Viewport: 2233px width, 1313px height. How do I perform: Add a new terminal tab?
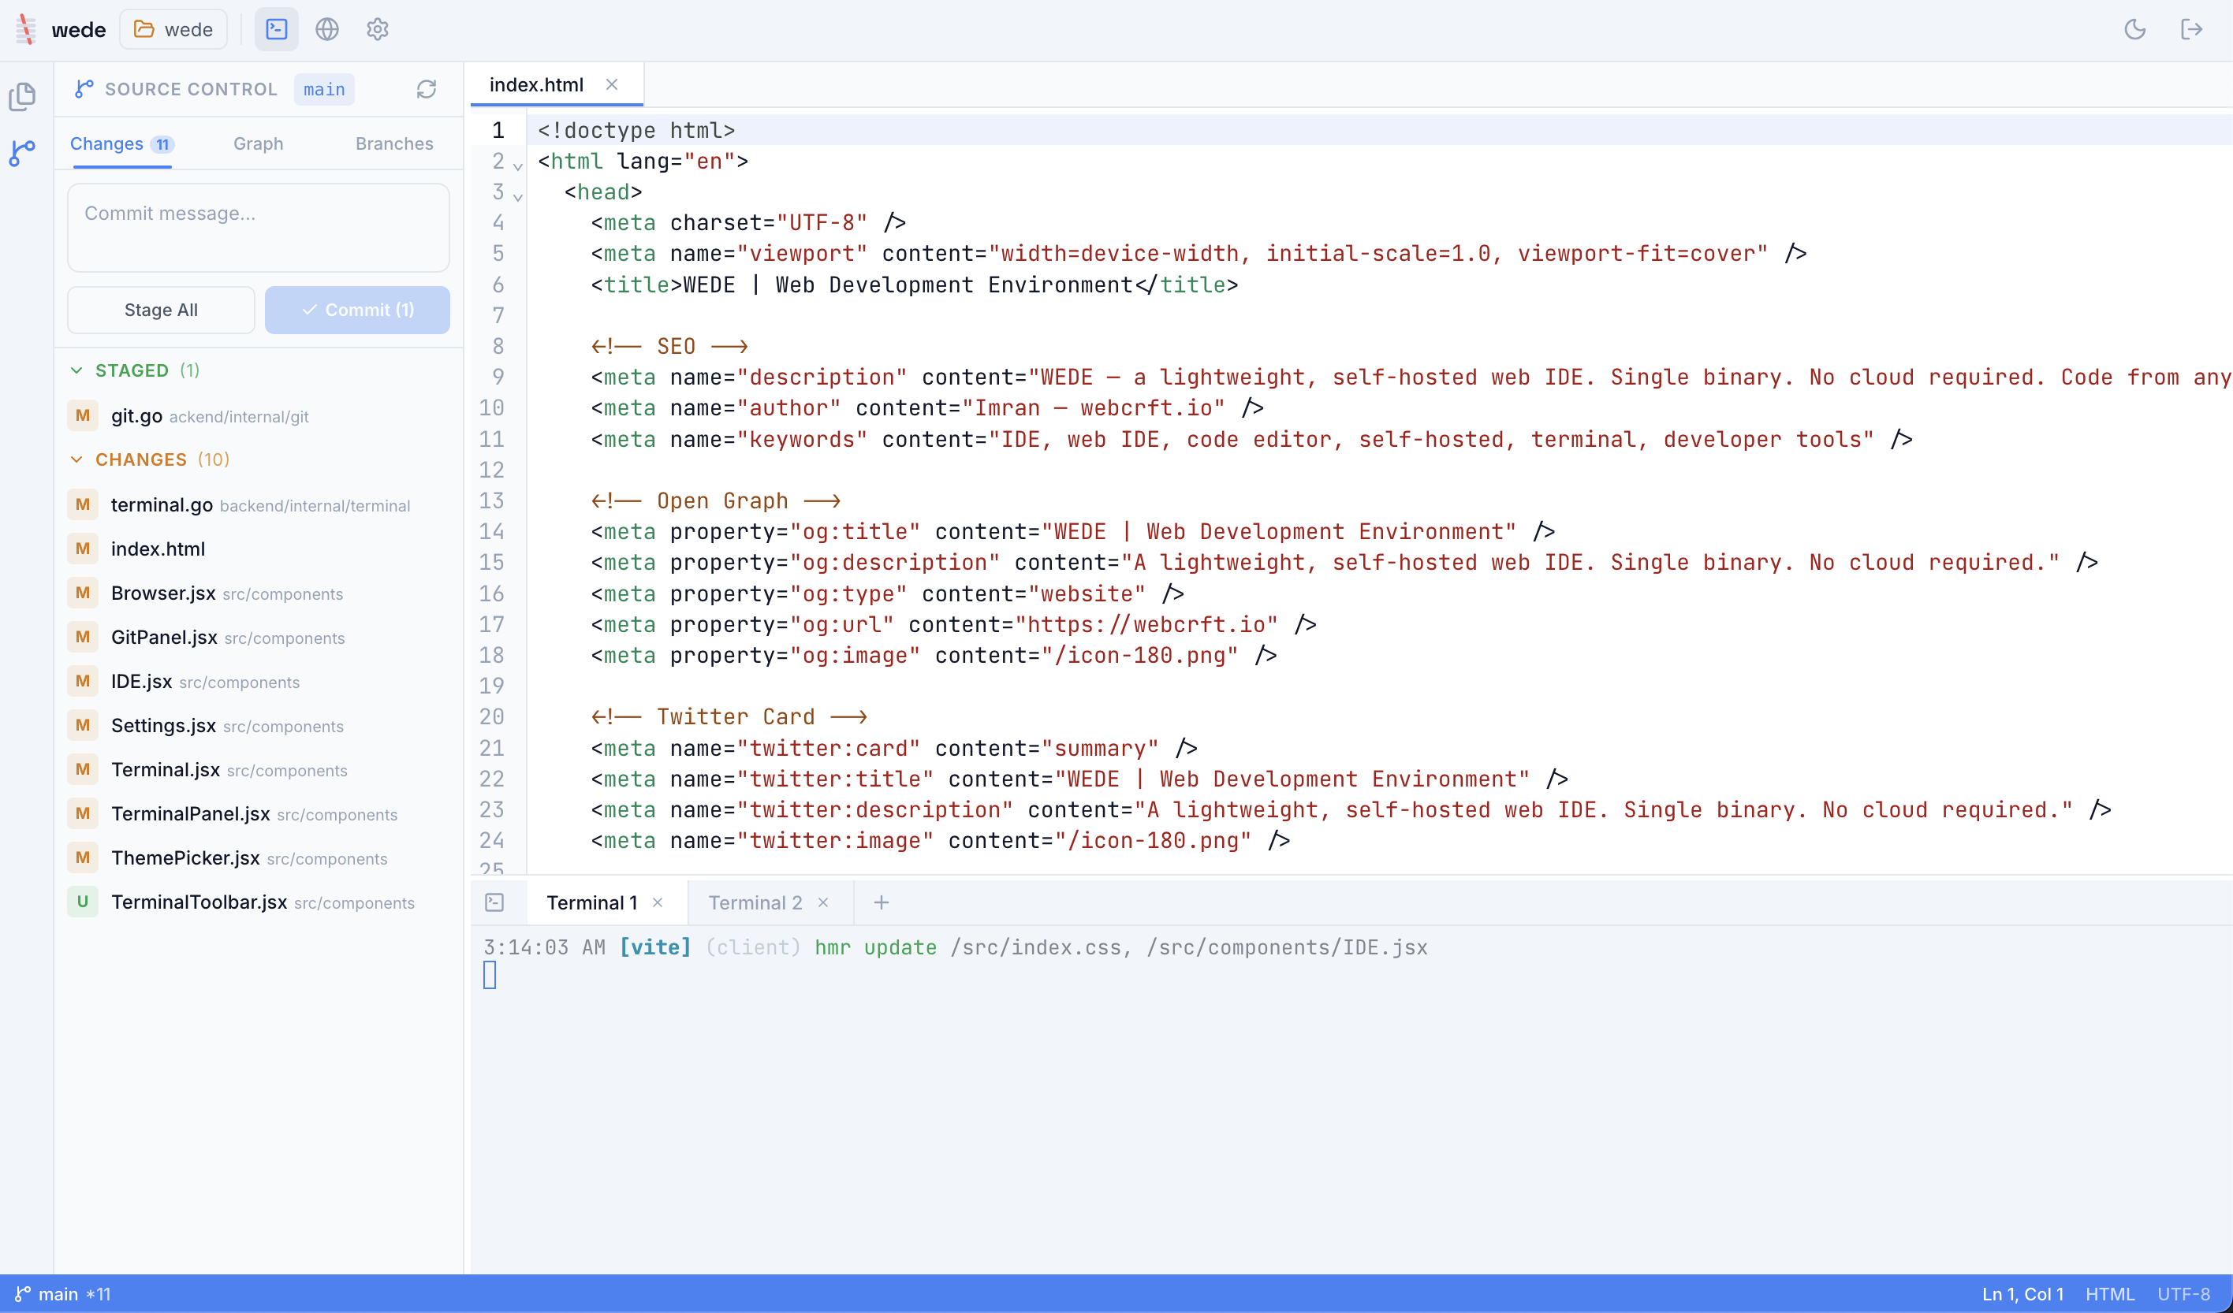point(881,902)
